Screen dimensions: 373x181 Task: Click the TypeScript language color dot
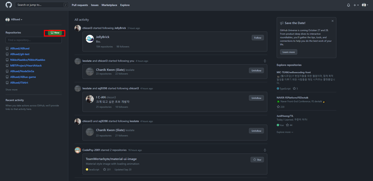coord(278,88)
